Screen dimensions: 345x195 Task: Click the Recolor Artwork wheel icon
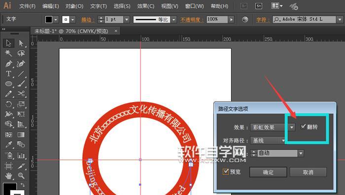point(245,20)
